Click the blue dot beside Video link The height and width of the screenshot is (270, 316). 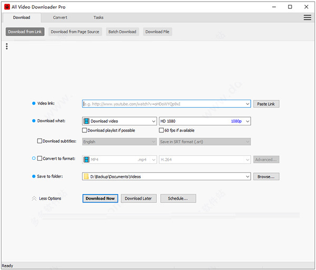point(34,103)
